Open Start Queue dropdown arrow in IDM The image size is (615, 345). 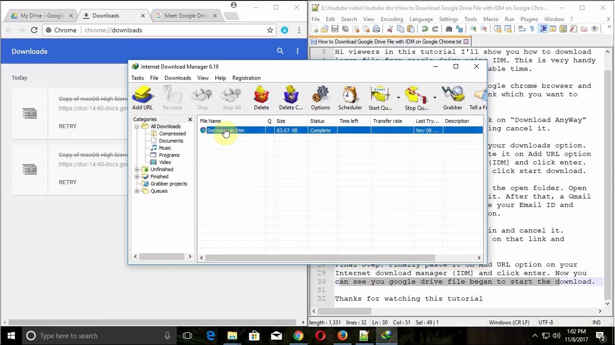click(x=398, y=98)
